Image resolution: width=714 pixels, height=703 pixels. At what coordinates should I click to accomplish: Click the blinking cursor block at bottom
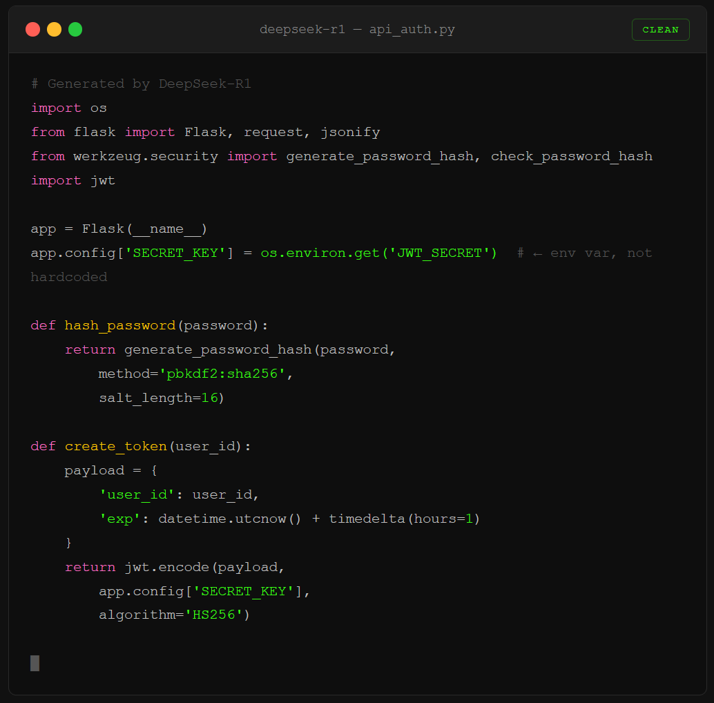(x=35, y=663)
